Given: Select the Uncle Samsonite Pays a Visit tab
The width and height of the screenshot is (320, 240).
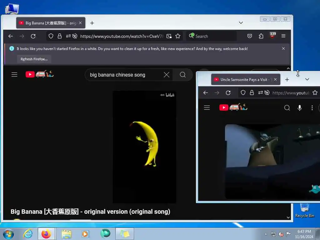Looking at the screenshot, I should click(246, 80).
